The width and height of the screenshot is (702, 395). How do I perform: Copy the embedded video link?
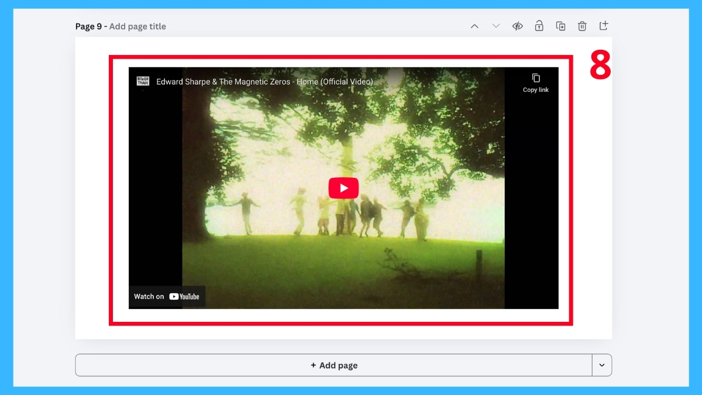click(x=536, y=82)
